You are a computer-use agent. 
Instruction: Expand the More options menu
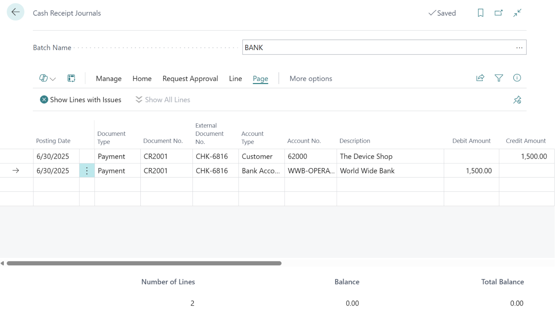(311, 78)
